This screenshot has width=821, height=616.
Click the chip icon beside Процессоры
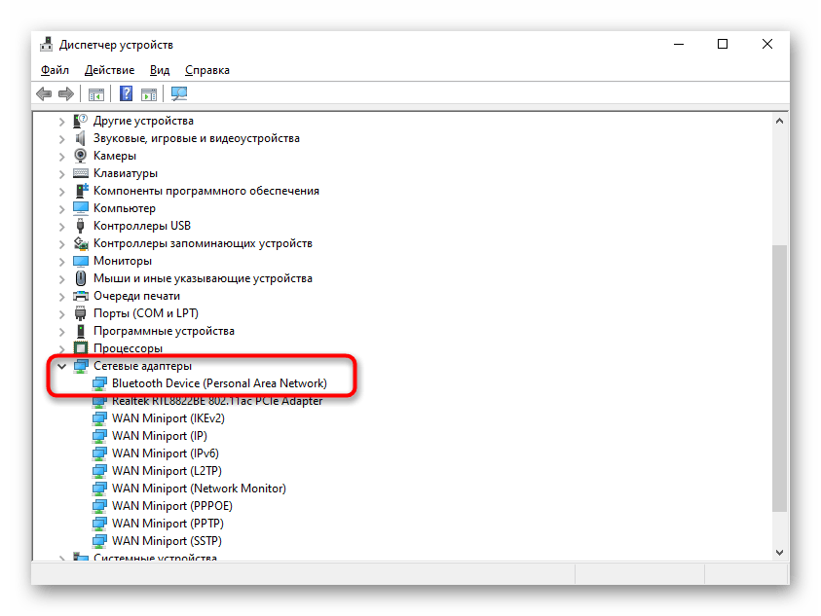tap(80, 348)
